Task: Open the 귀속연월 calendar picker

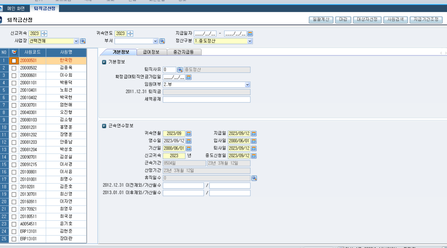Action: point(189,133)
